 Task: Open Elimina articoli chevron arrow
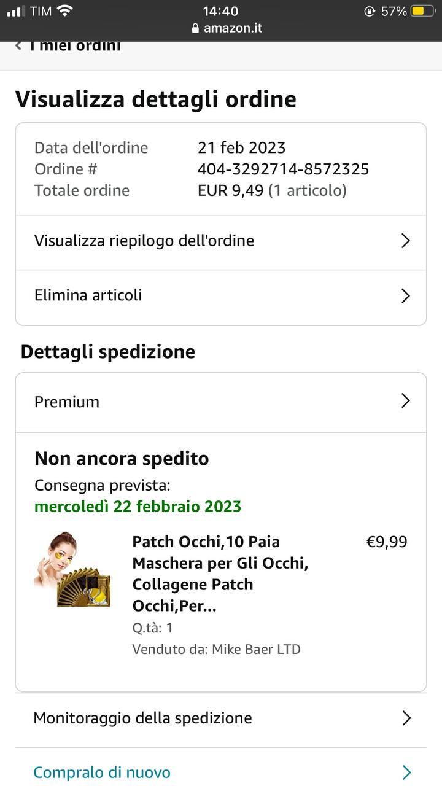[405, 296]
